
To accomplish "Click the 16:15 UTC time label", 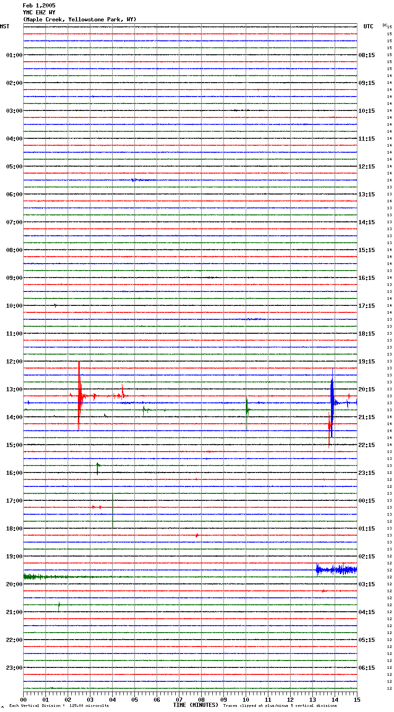I will pos(367,278).
